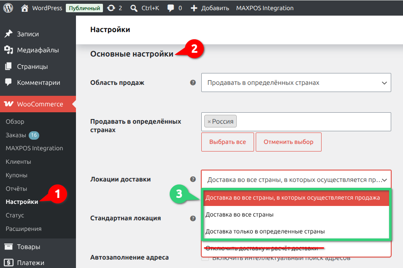Open the updates icon showing 2
The width and height of the screenshot is (403, 268).
[x=111, y=8]
